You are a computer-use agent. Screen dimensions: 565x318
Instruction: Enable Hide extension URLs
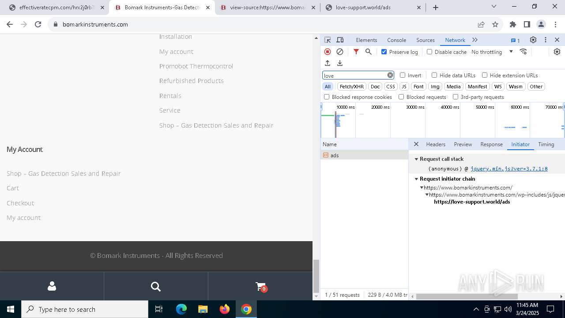tap(485, 75)
